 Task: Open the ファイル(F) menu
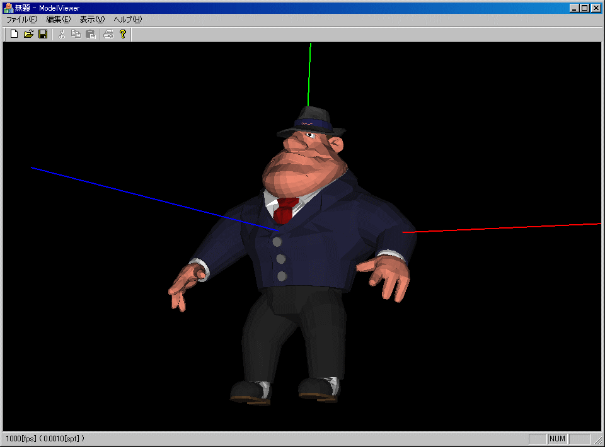pyautogui.click(x=21, y=20)
